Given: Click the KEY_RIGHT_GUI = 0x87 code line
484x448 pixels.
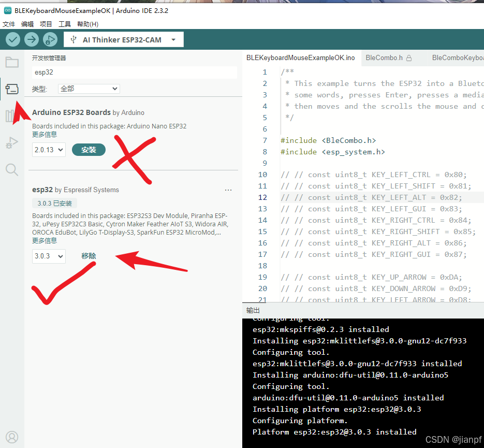Looking at the screenshot, I should coord(374,254).
